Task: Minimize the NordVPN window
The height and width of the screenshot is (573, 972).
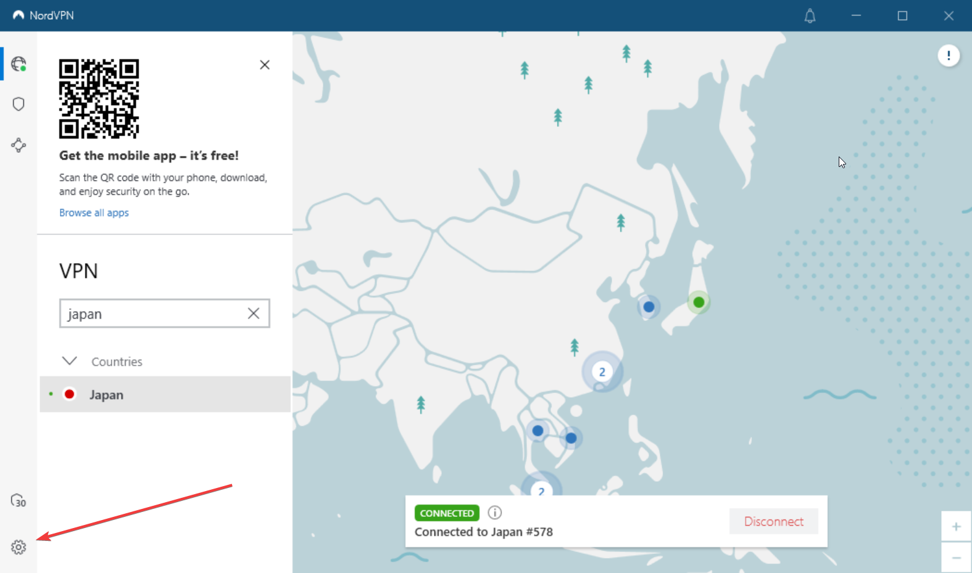Action: [856, 15]
